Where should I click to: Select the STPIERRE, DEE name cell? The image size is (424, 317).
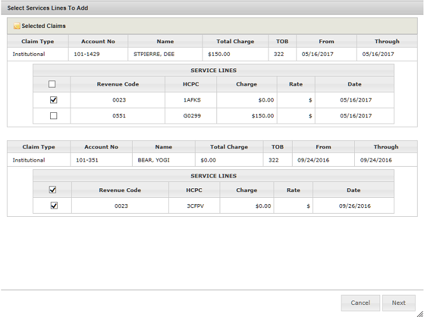(154, 55)
